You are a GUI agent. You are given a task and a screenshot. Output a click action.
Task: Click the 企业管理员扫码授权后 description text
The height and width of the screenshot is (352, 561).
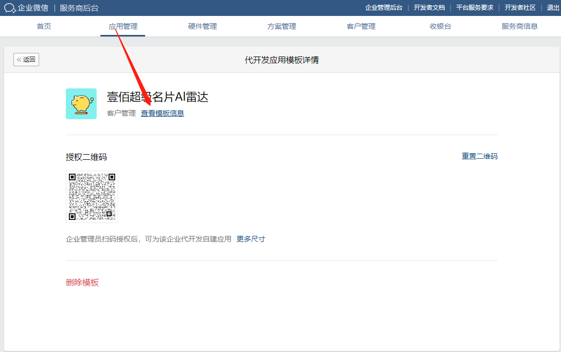tap(149, 239)
